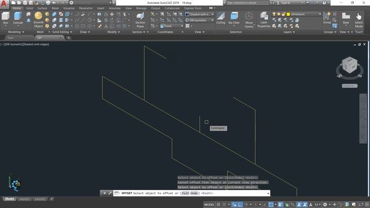Toggle grid display in status bar
This screenshot has height=208, width=370.
pos(219,205)
